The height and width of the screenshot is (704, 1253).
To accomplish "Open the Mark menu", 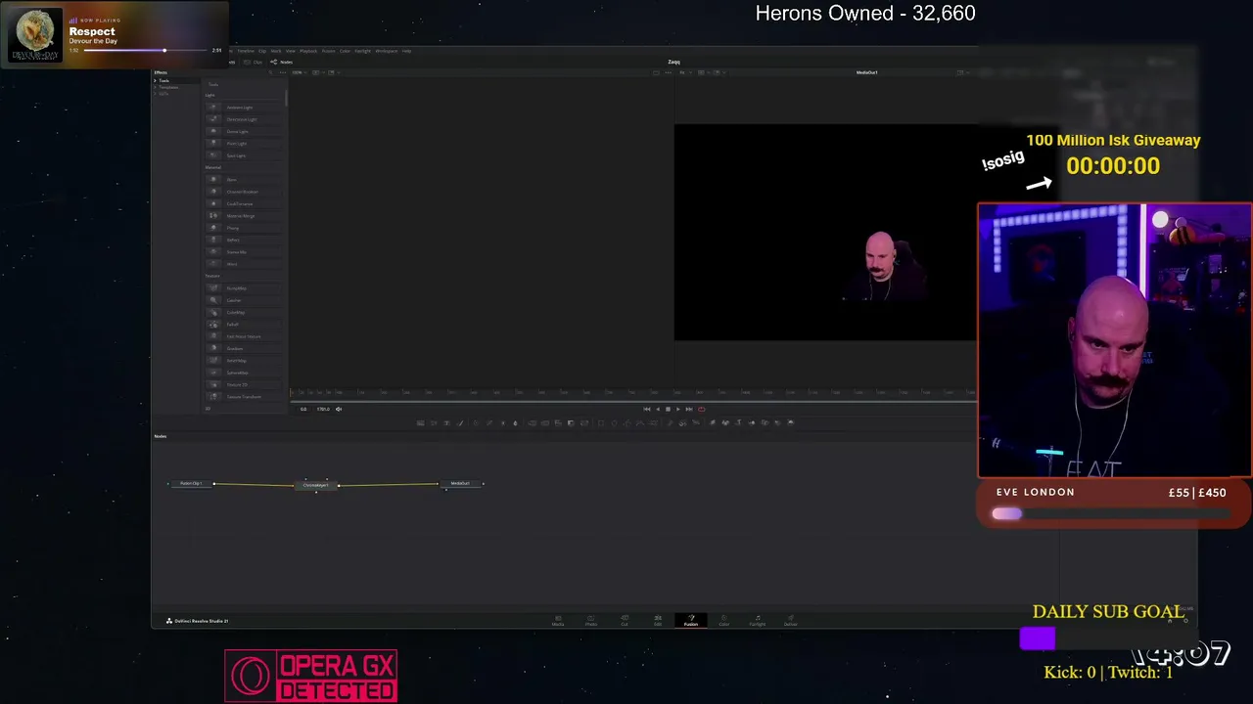I will pos(276,51).
